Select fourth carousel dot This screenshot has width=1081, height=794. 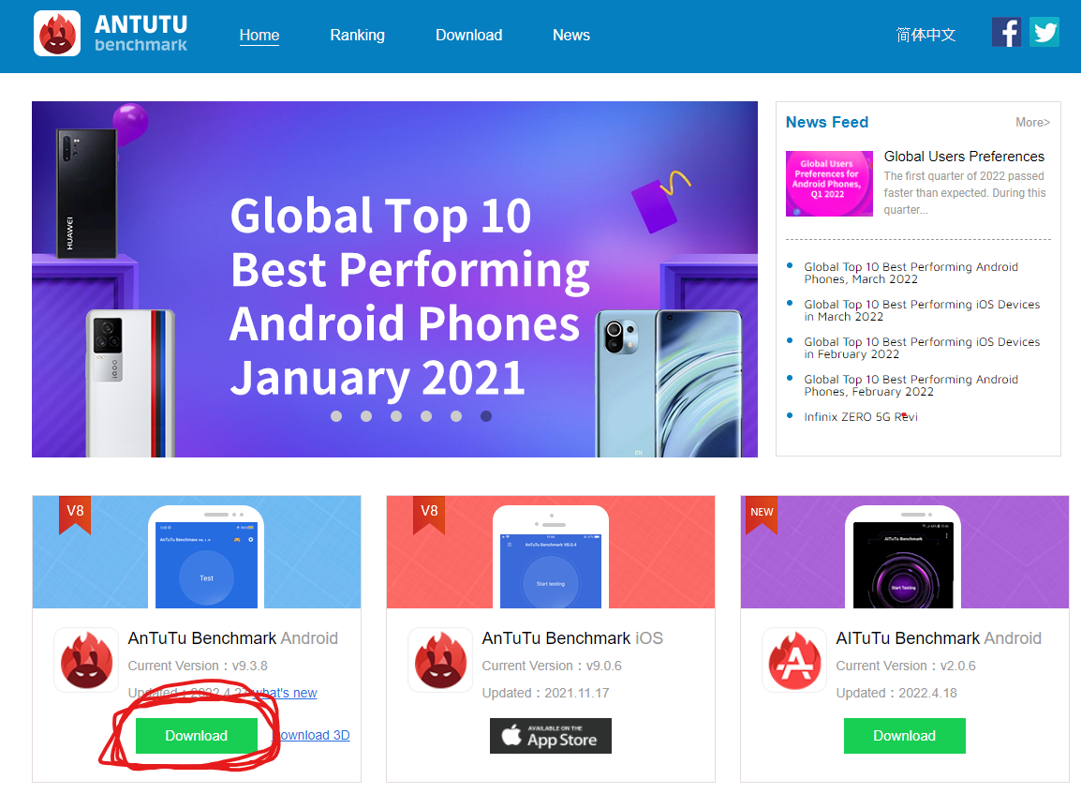[426, 416]
